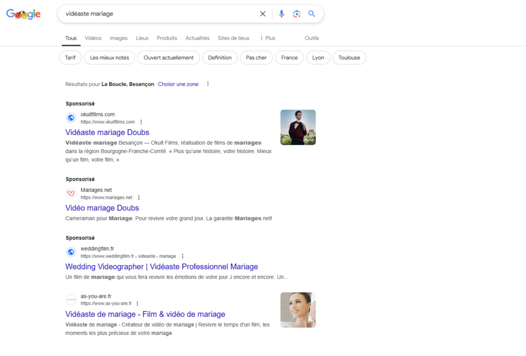The image size is (526, 356).
Task: Click the Mariages.net site name
Action: click(96, 190)
